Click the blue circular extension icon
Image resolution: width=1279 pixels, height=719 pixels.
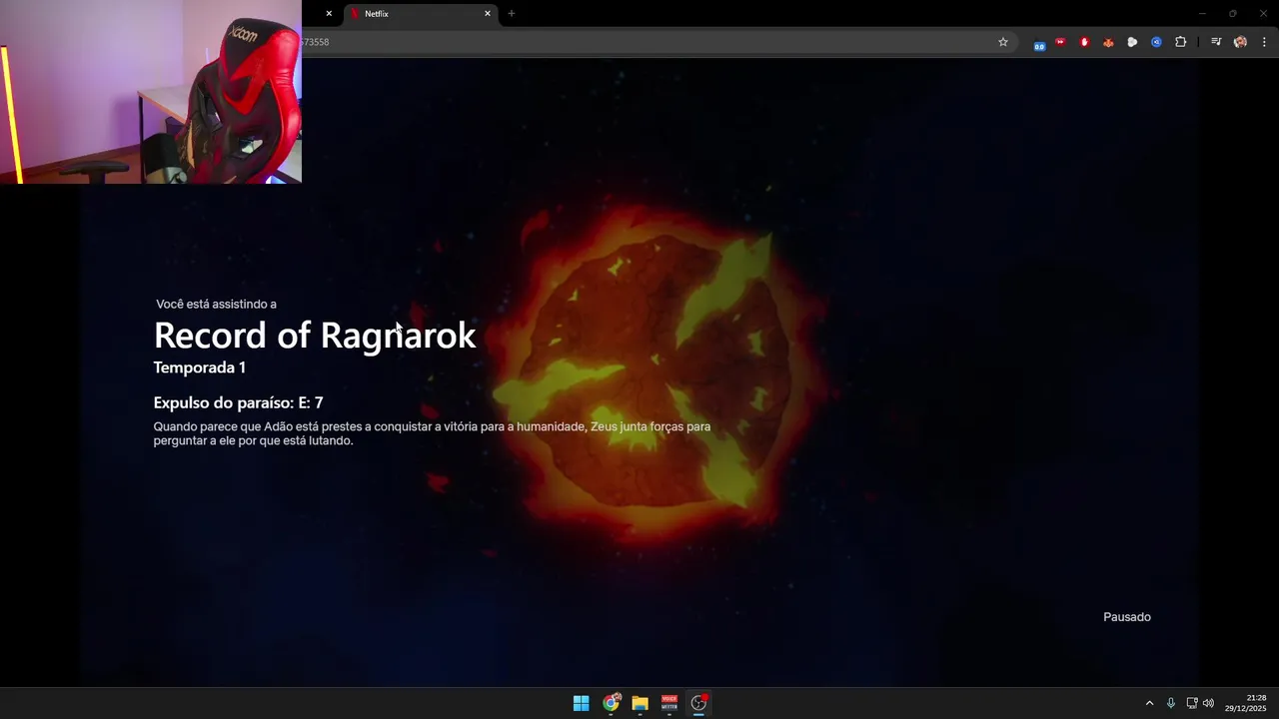pos(1156,42)
